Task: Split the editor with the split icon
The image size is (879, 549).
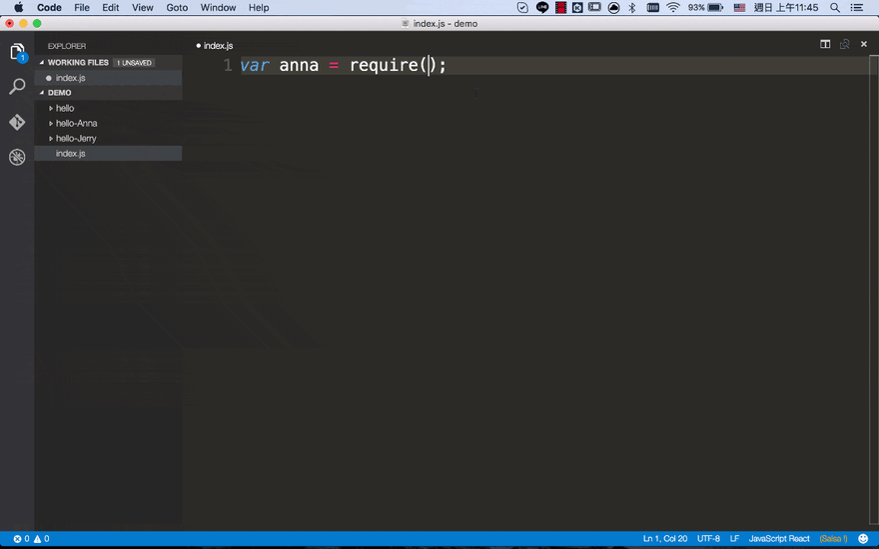Action: pos(825,45)
